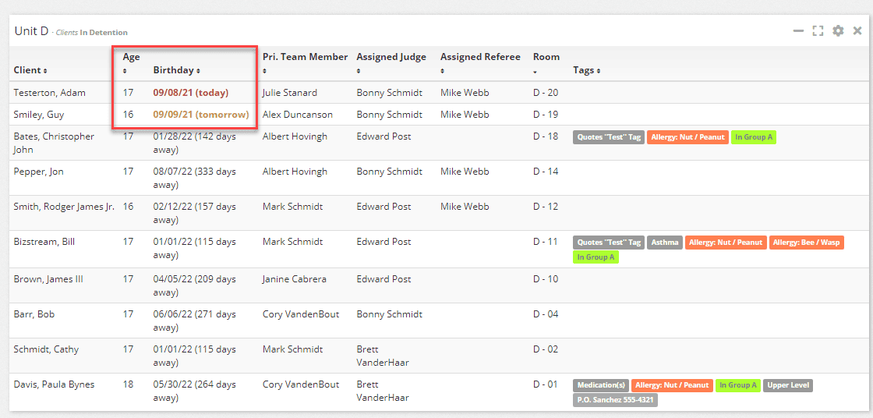
Task: Click the Medication(s) tag on Davis
Action: pos(600,385)
